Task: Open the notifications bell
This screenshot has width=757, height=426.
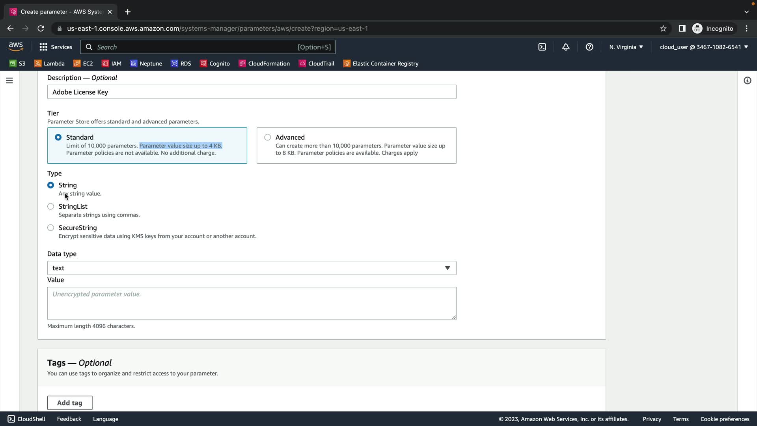Action: pyautogui.click(x=566, y=47)
